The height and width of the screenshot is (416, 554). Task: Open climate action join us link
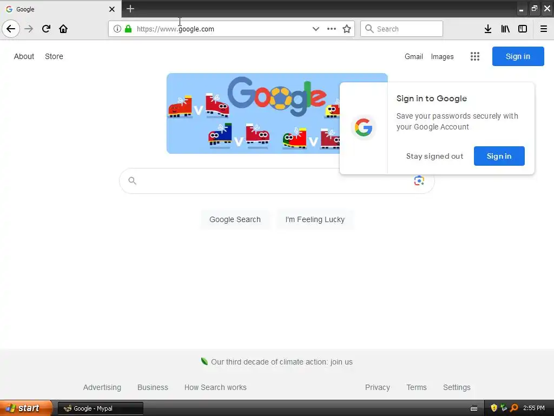[x=281, y=362]
